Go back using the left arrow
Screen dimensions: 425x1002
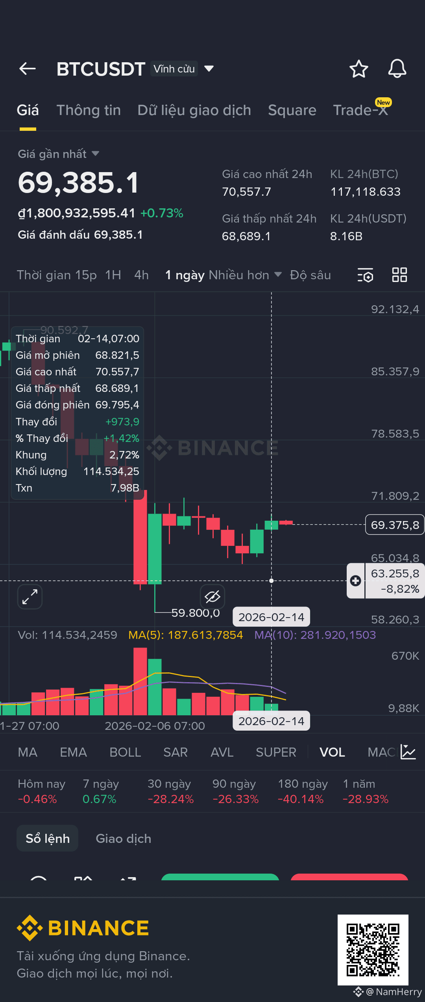[x=28, y=69]
